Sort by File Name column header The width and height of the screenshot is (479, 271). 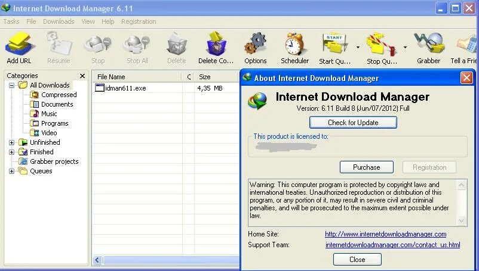(137, 77)
